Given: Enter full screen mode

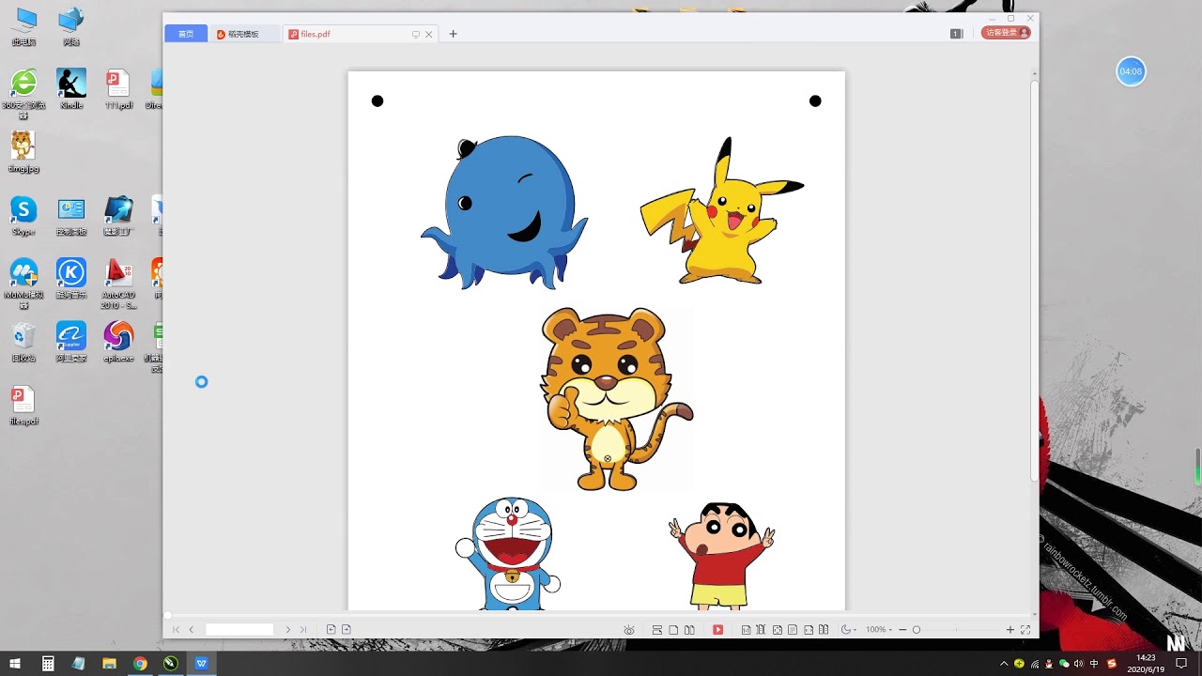Looking at the screenshot, I should (1025, 630).
